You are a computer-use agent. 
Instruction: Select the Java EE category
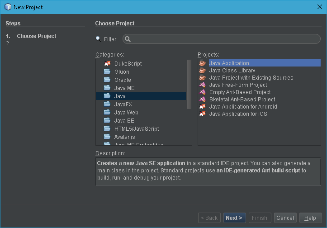point(124,121)
